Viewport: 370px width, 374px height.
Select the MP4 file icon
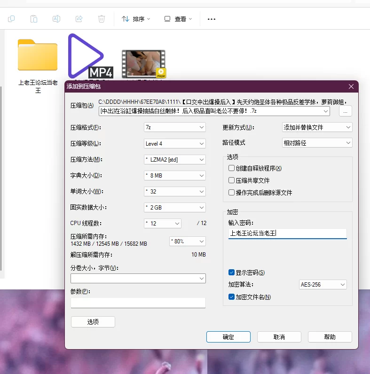click(x=89, y=56)
